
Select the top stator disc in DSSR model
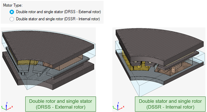click(x=158, y=43)
